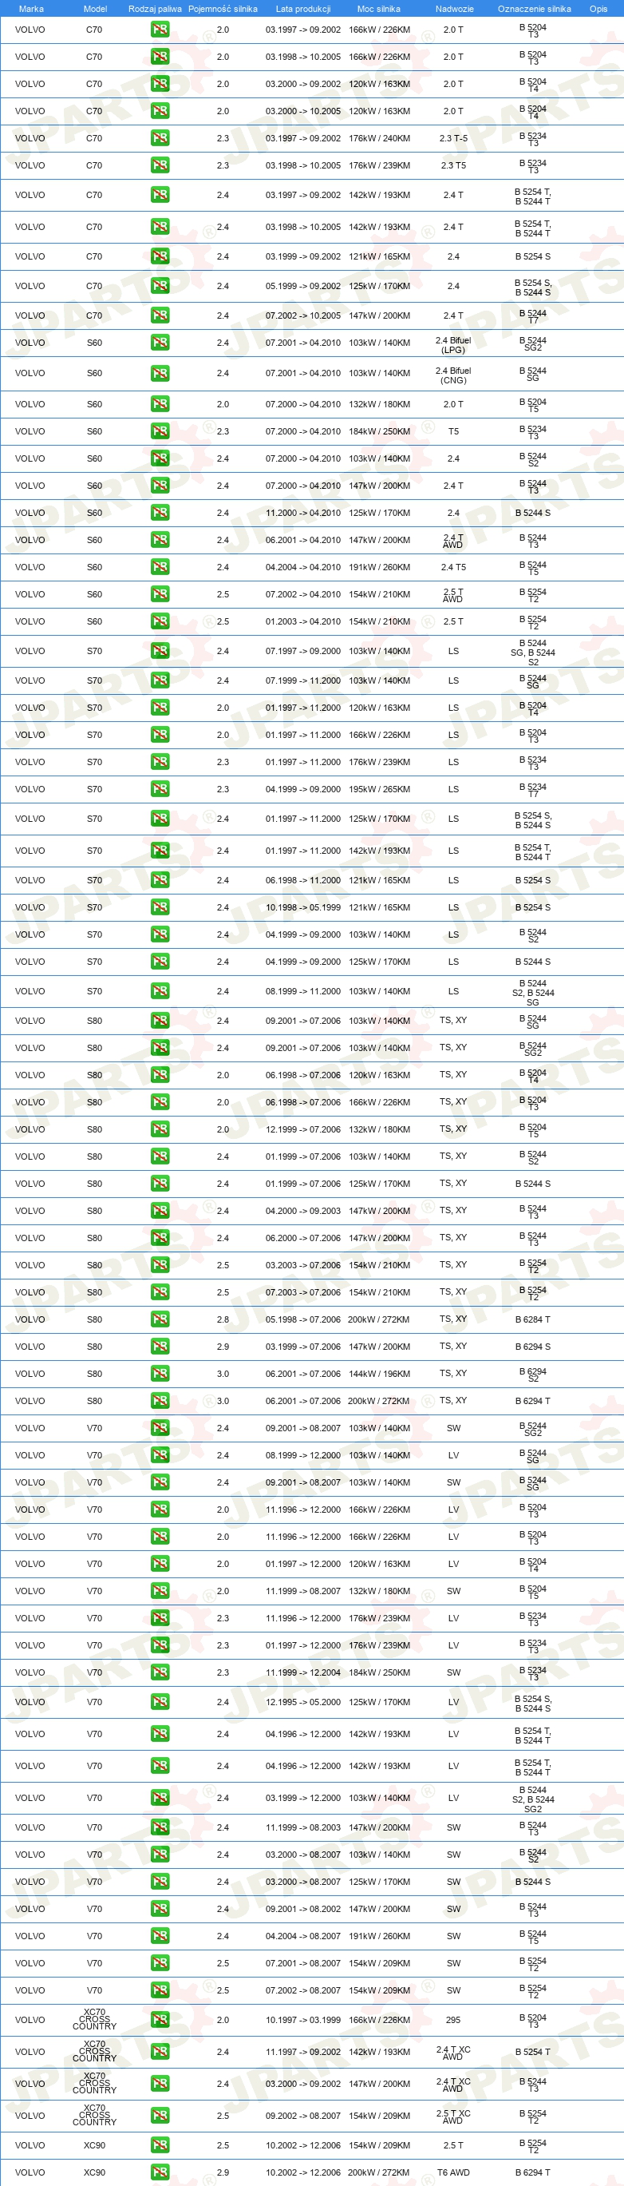Click the fuel icon in S60 11.2000 -> 04.2010 row
This screenshot has height=2186, width=624.
pos(160,513)
